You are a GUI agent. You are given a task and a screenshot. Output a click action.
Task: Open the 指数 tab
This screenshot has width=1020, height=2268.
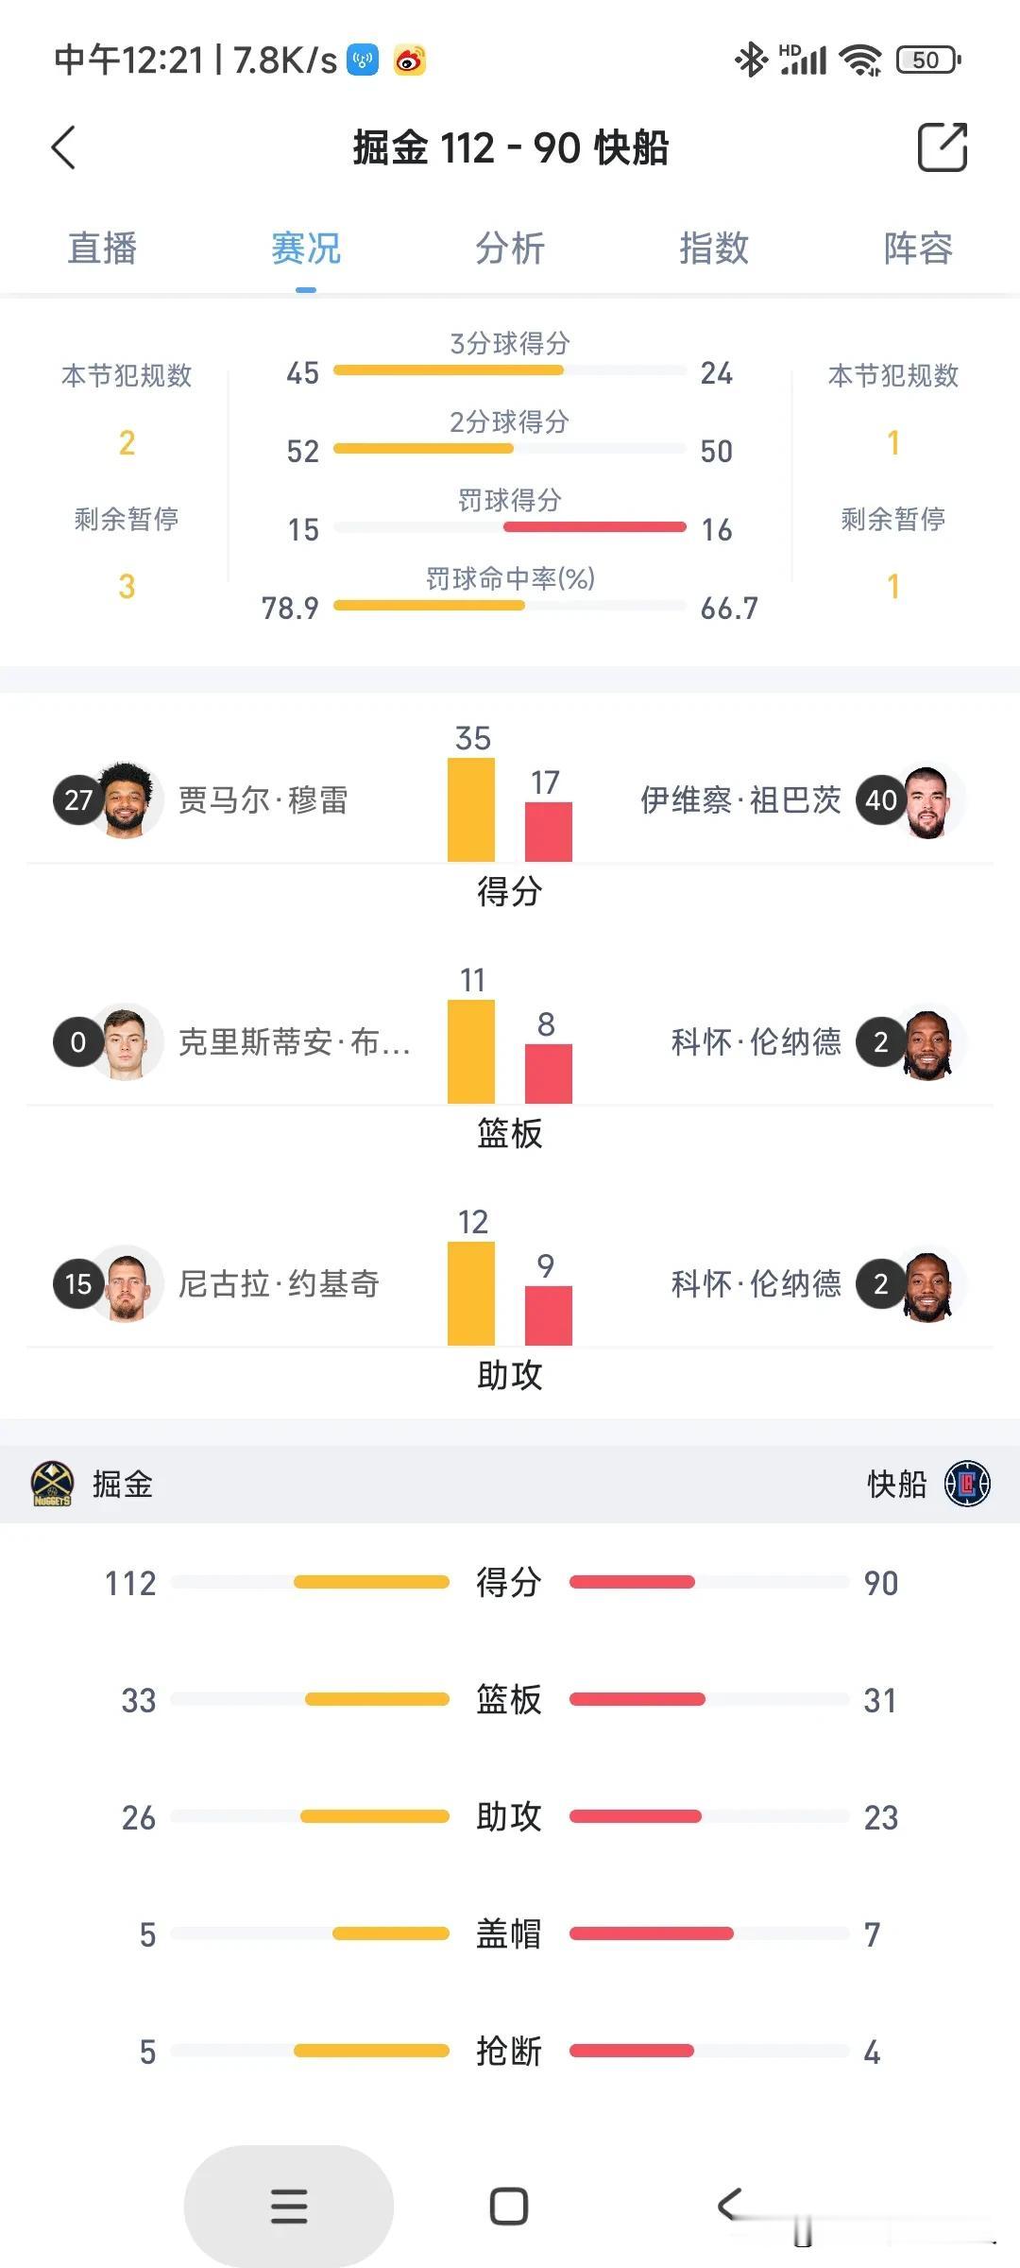pos(714,249)
